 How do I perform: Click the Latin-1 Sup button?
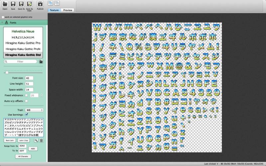coord(23,140)
